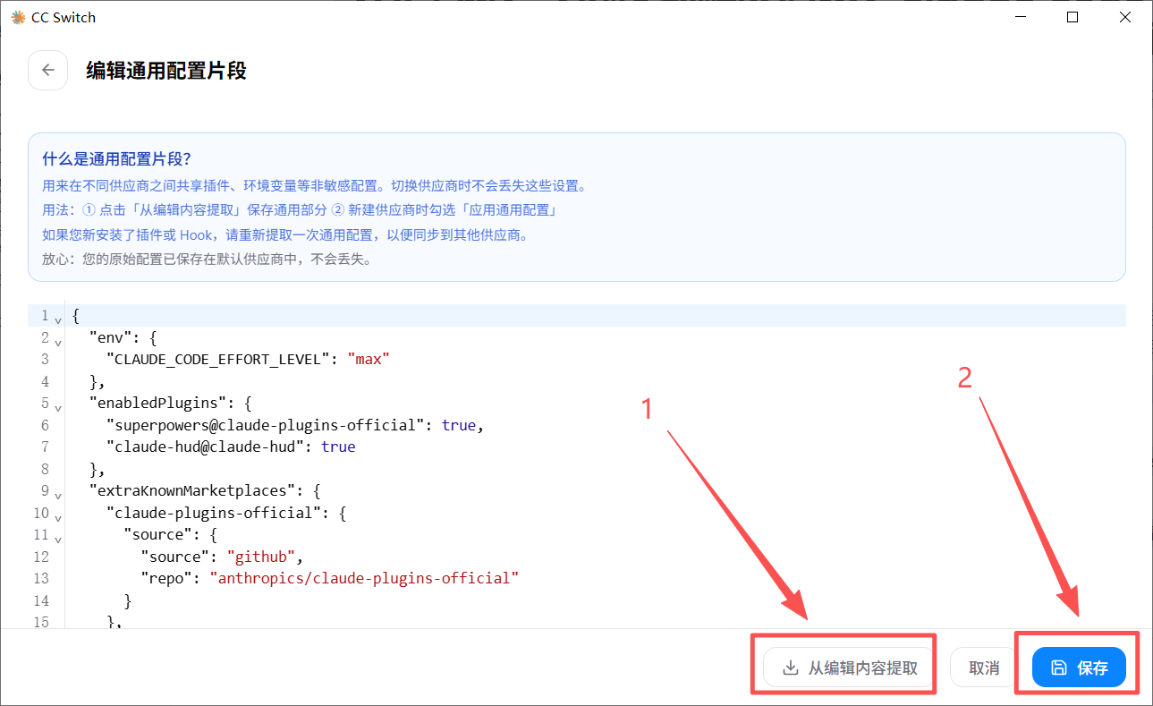Maximize the CC Switch window
The width and height of the screenshot is (1153, 706).
coord(1073,18)
